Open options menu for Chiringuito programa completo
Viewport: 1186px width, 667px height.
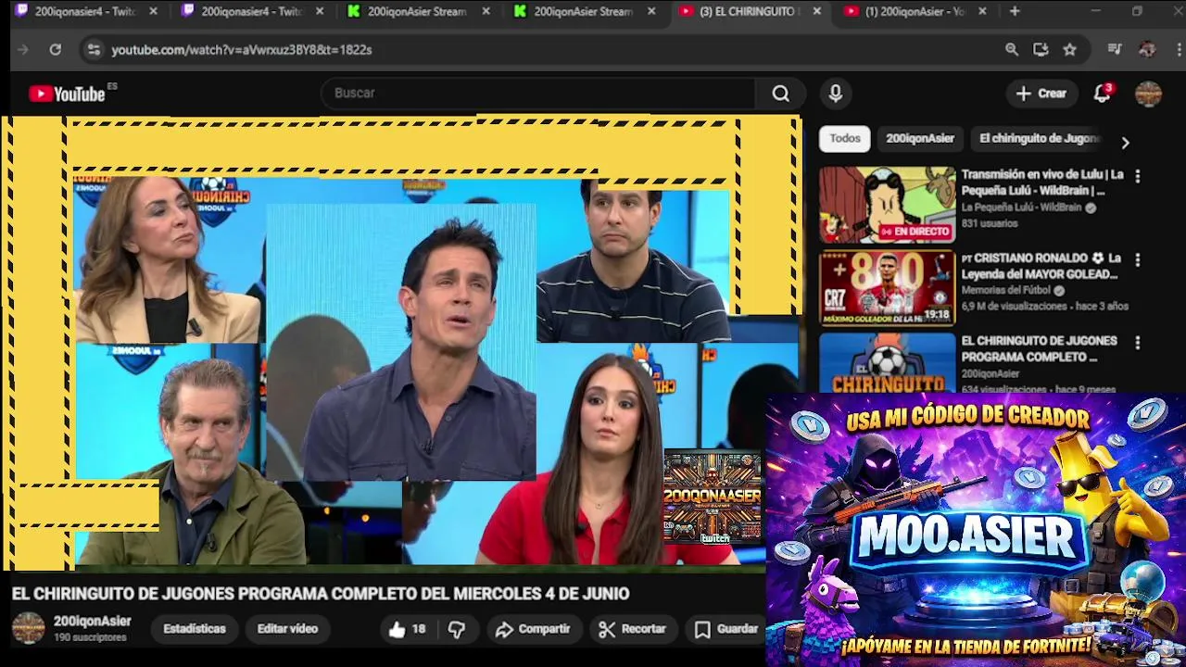click(1138, 343)
